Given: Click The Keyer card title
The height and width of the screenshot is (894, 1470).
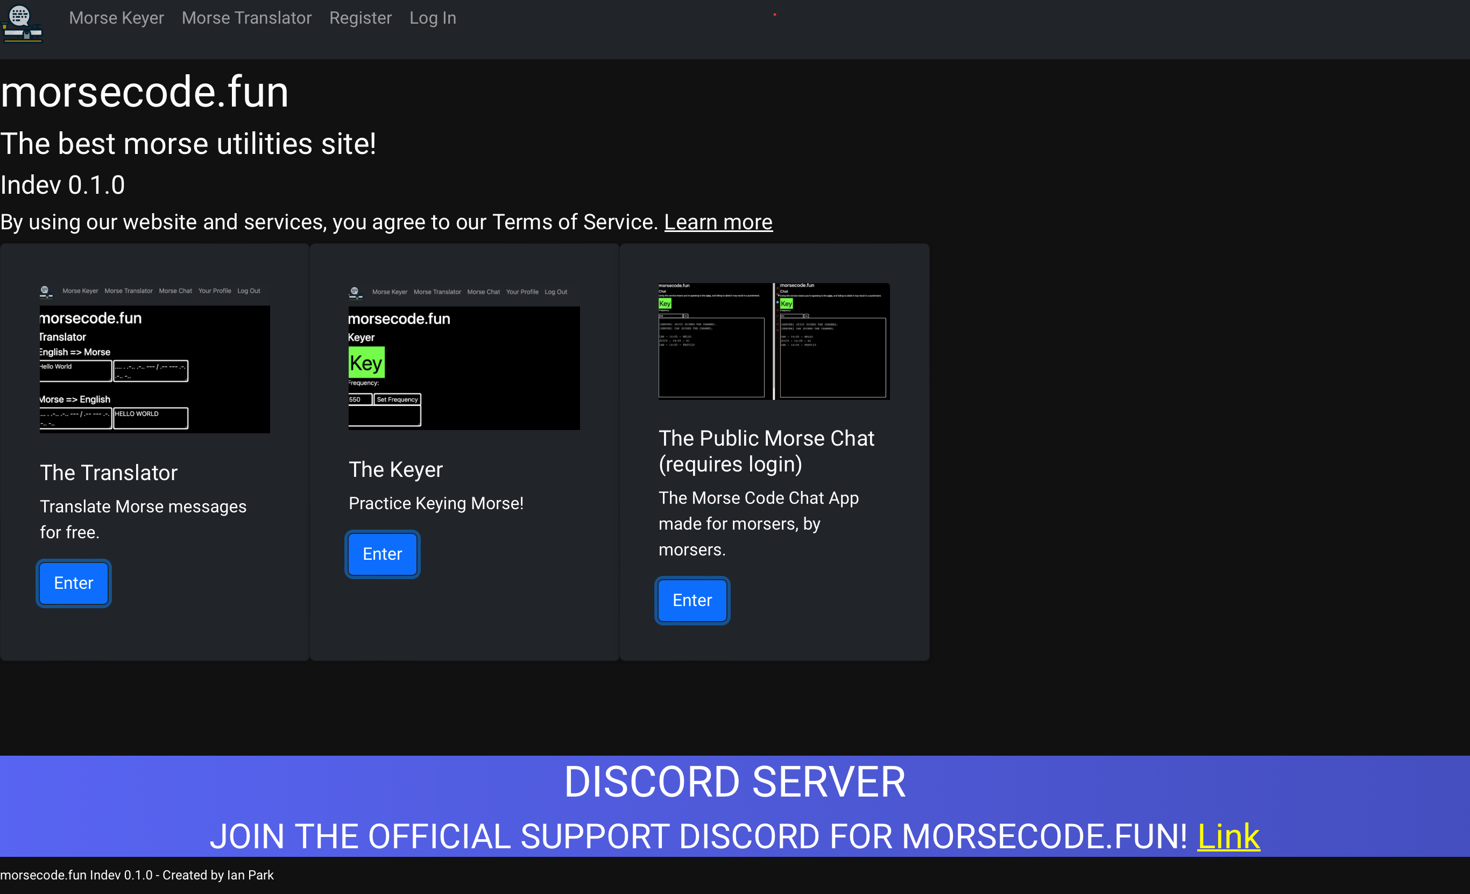Looking at the screenshot, I should (x=395, y=470).
